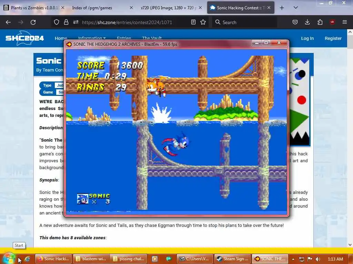Switch to the Plants vs Zombies tab
The height and width of the screenshot is (264, 353).
tap(34, 8)
